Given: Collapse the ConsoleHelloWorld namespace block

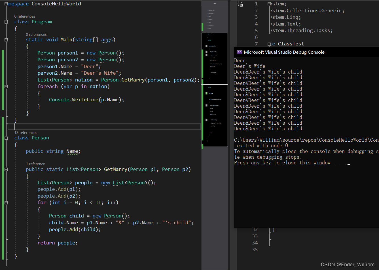Looking at the screenshot, I should click(6, 4).
